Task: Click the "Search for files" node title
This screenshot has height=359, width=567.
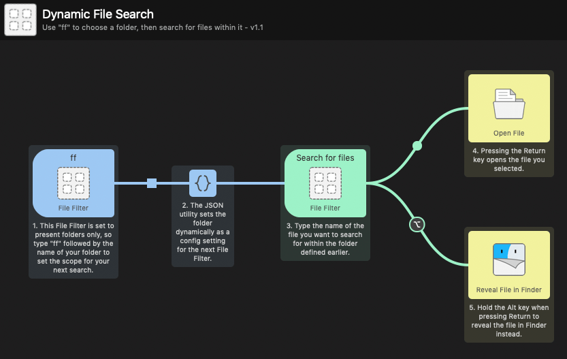Action: pyautogui.click(x=325, y=158)
